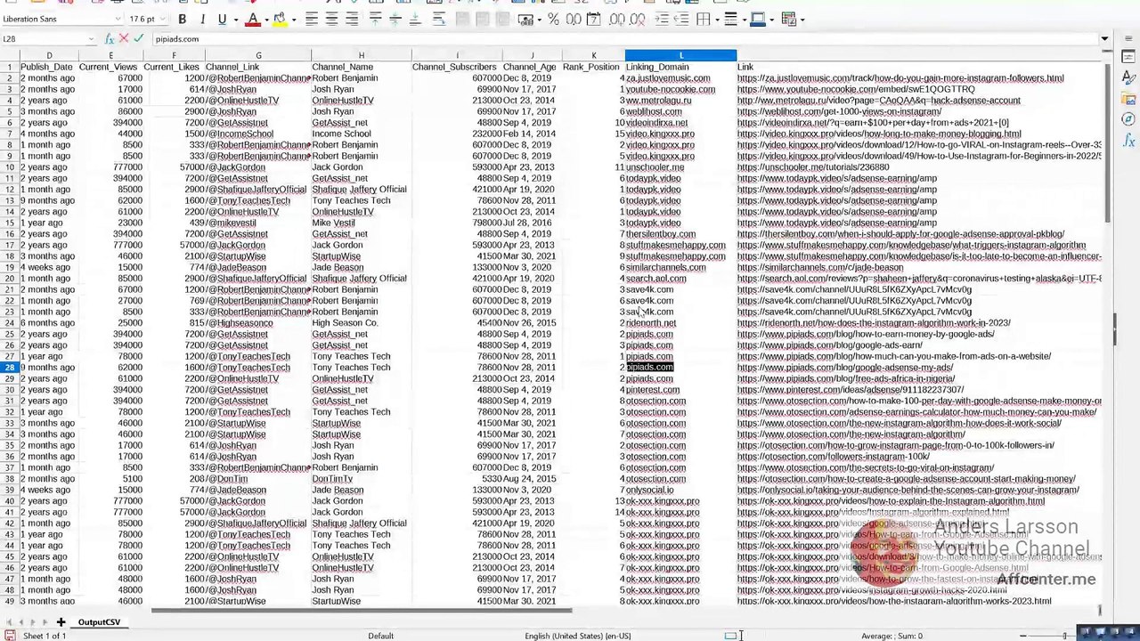Center cell text horizontally

[331, 19]
